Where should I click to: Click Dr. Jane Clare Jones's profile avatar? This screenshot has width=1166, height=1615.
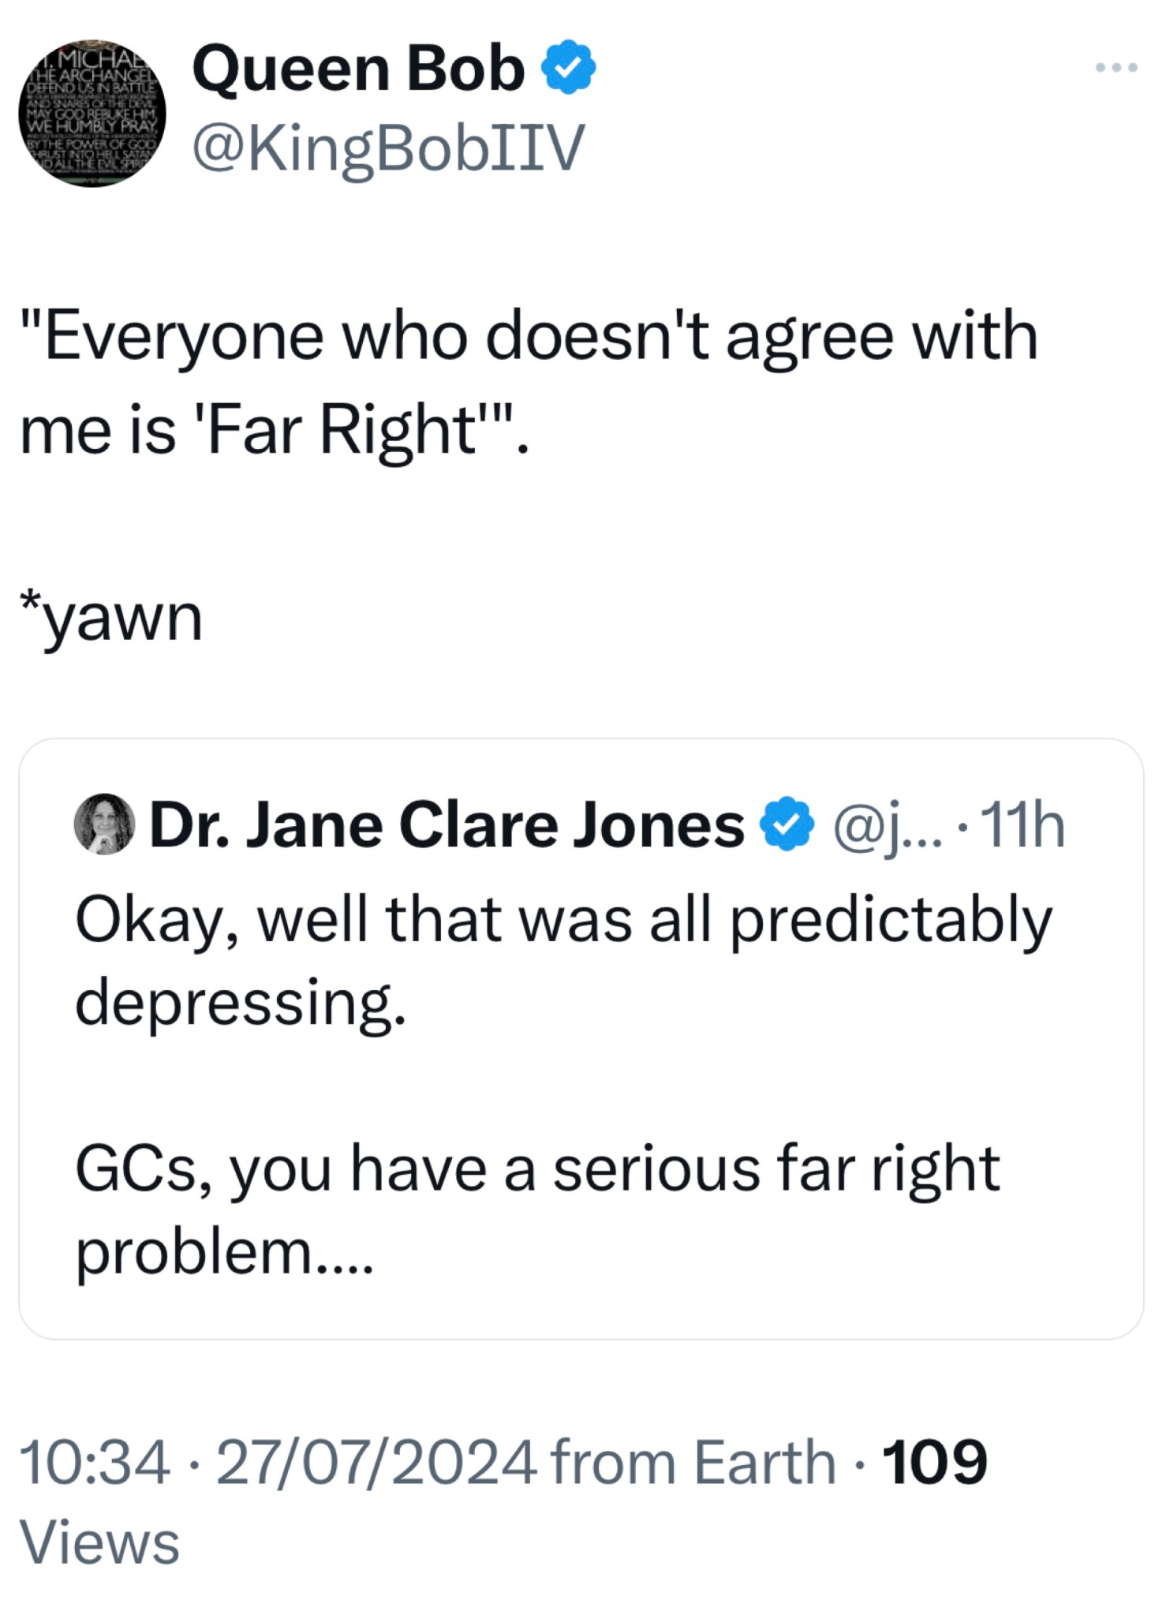101,825
